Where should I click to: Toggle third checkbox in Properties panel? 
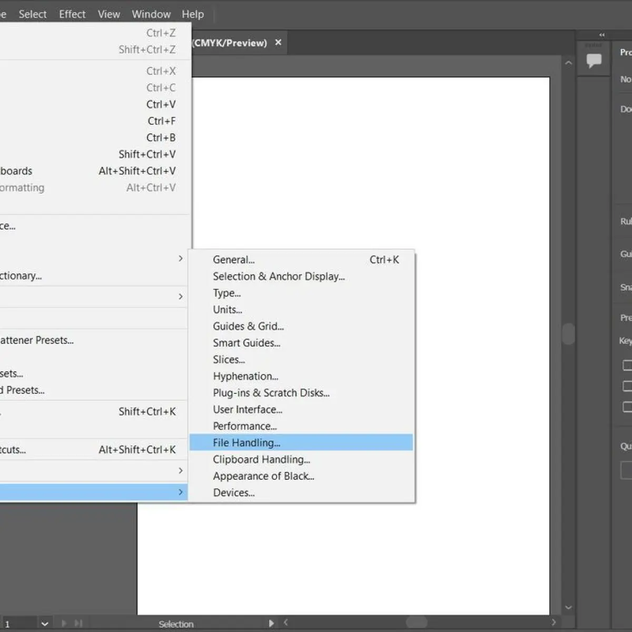(627, 407)
